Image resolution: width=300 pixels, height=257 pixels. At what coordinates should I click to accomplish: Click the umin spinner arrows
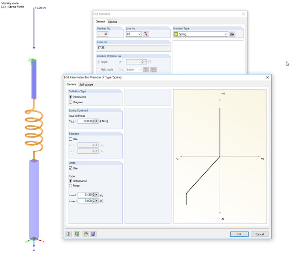coord(94,195)
